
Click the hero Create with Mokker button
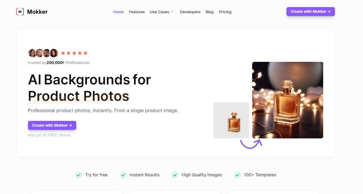[x=52, y=125]
